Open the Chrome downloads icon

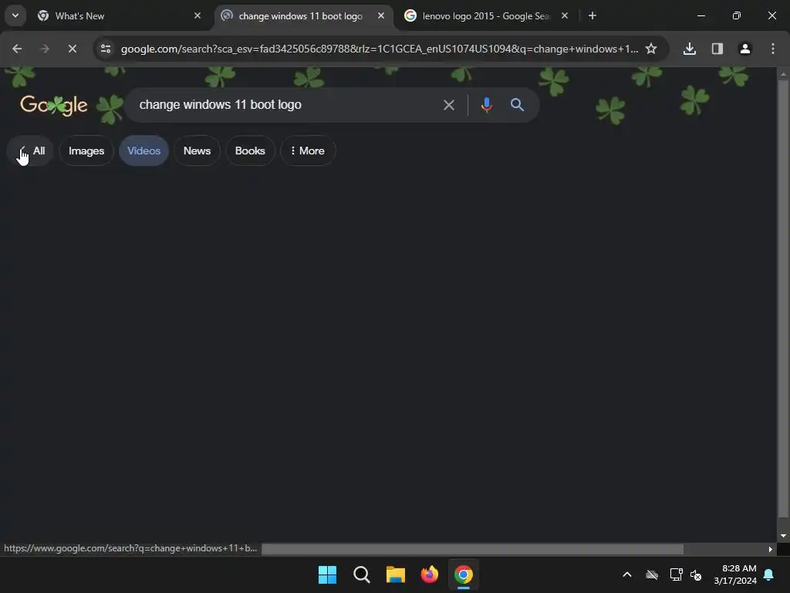coord(690,49)
